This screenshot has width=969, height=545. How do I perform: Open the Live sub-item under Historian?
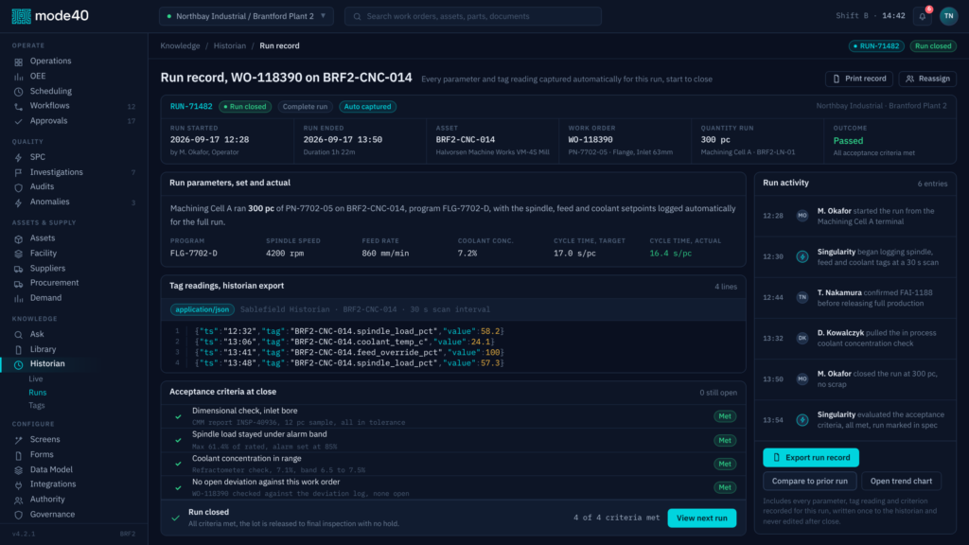pyautogui.click(x=36, y=378)
